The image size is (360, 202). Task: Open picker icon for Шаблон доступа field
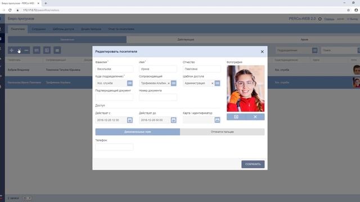[217, 83]
